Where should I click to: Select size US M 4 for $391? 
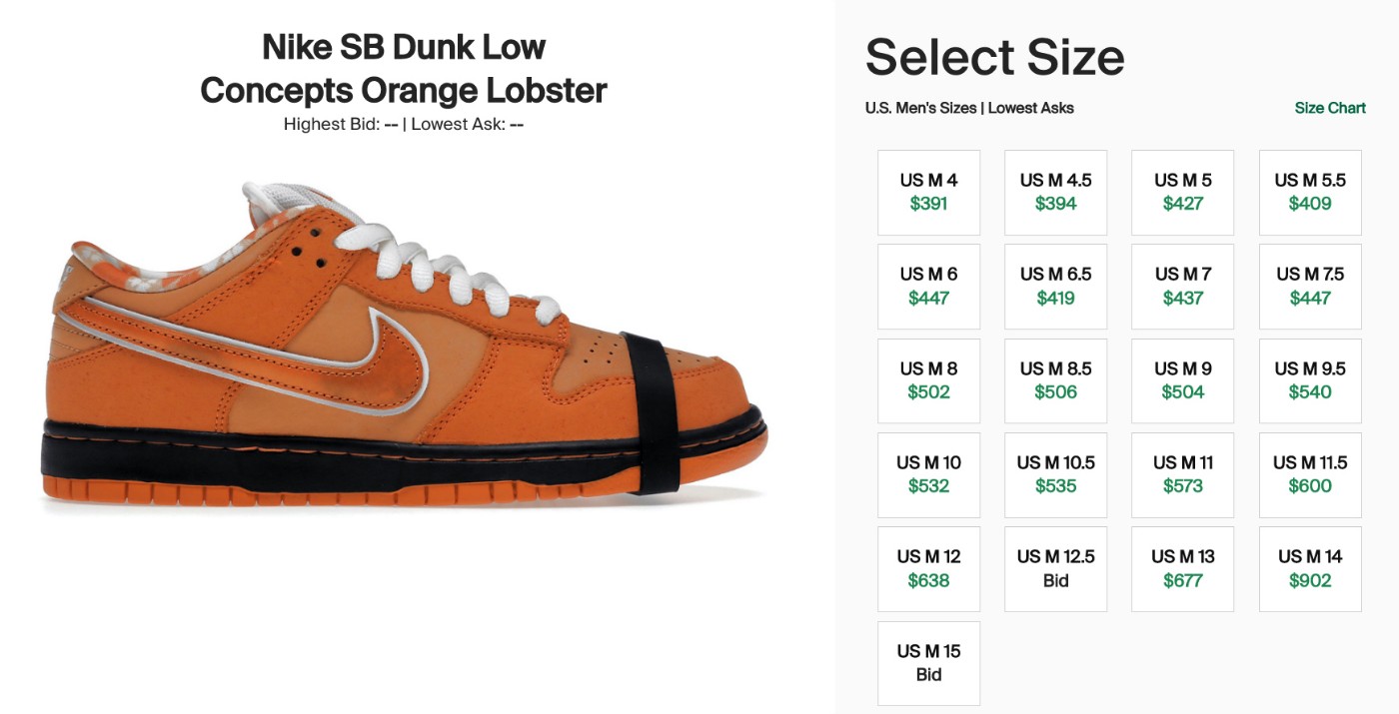928,193
